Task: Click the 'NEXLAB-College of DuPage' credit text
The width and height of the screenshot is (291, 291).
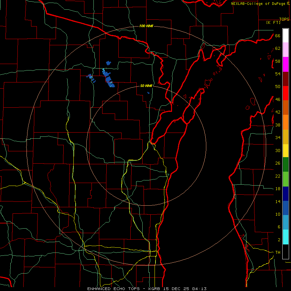Action: [258, 4]
